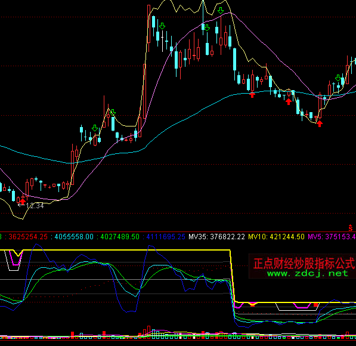Click the red S marker at chart's right edge
Image resolution: width=356 pixels, height=346 pixels.
(351, 227)
